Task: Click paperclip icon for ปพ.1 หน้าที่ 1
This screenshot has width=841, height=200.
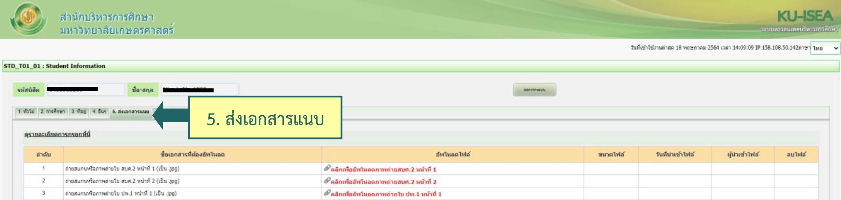Action: 327,193
